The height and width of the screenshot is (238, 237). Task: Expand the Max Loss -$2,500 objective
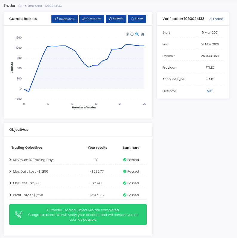pos(10,183)
